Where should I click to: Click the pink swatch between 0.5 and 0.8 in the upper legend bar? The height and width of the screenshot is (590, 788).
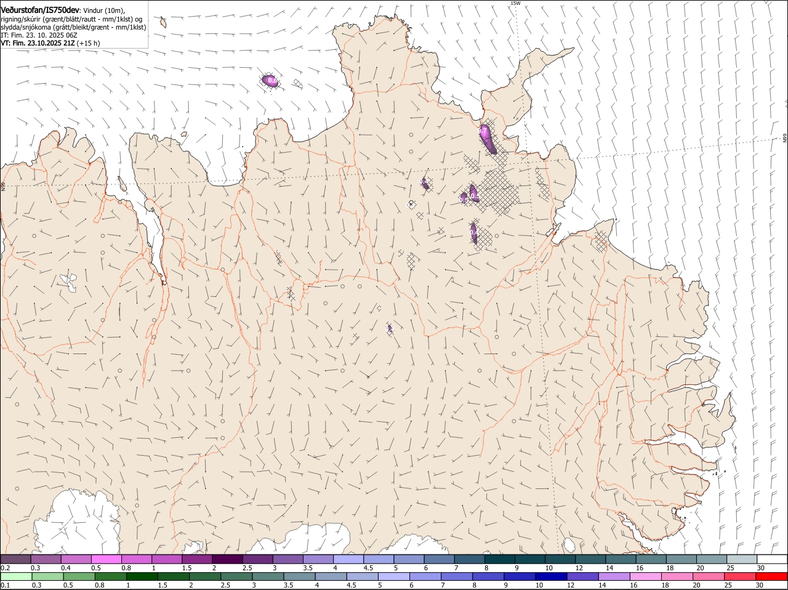[106, 559]
